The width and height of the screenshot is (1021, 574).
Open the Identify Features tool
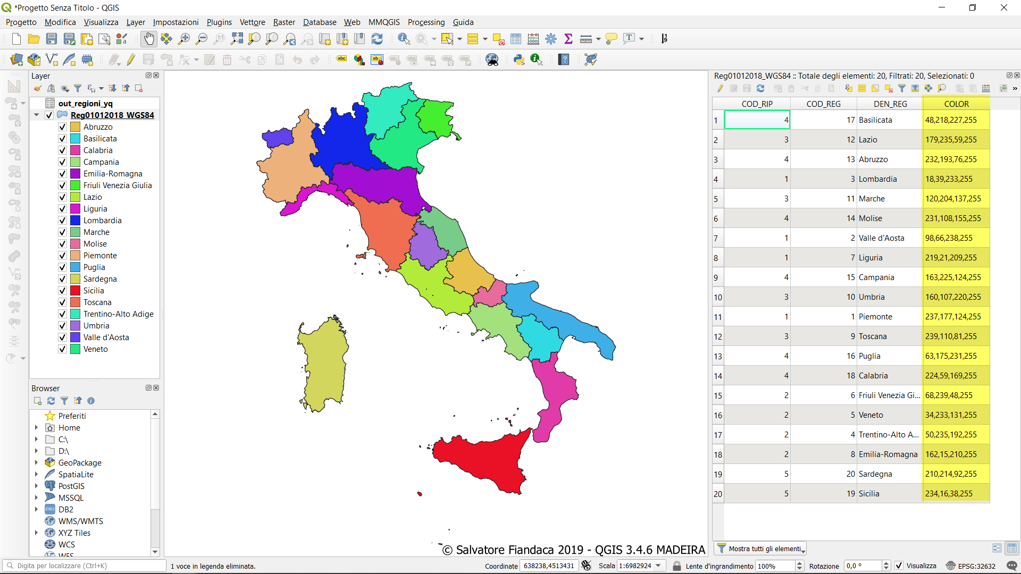404,39
